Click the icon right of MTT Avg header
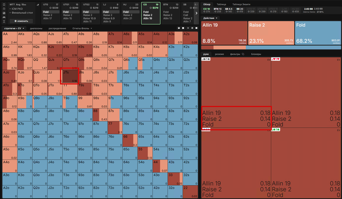The width and height of the screenshot is (342, 199). pyautogui.click(x=38, y=4)
